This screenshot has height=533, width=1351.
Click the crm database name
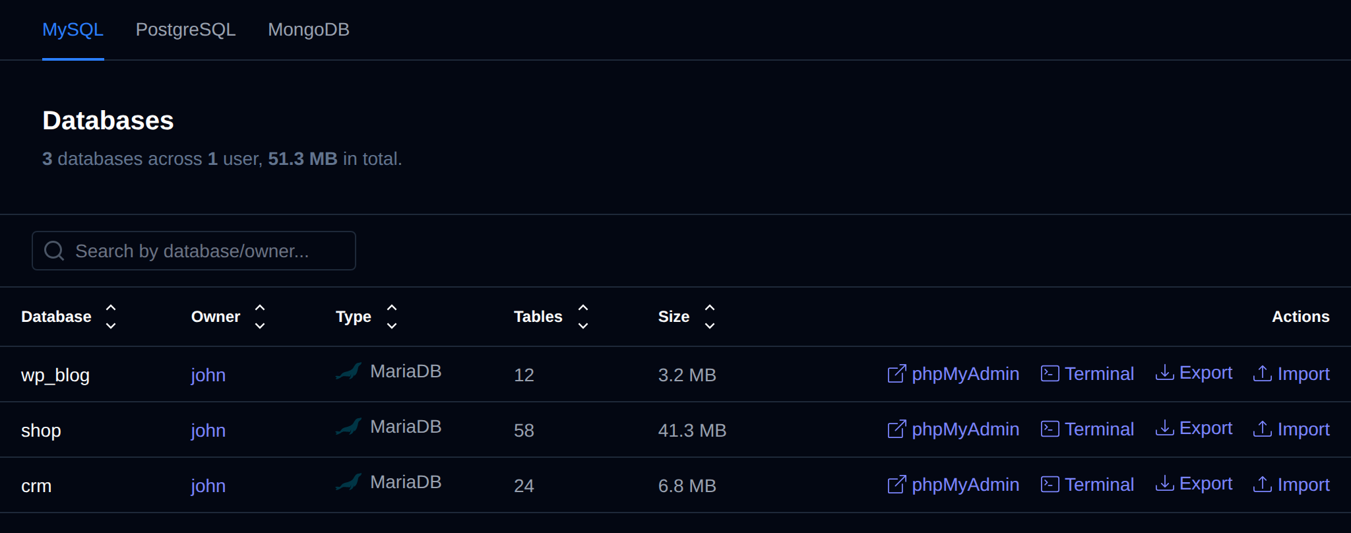pyautogui.click(x=36, y=486)
